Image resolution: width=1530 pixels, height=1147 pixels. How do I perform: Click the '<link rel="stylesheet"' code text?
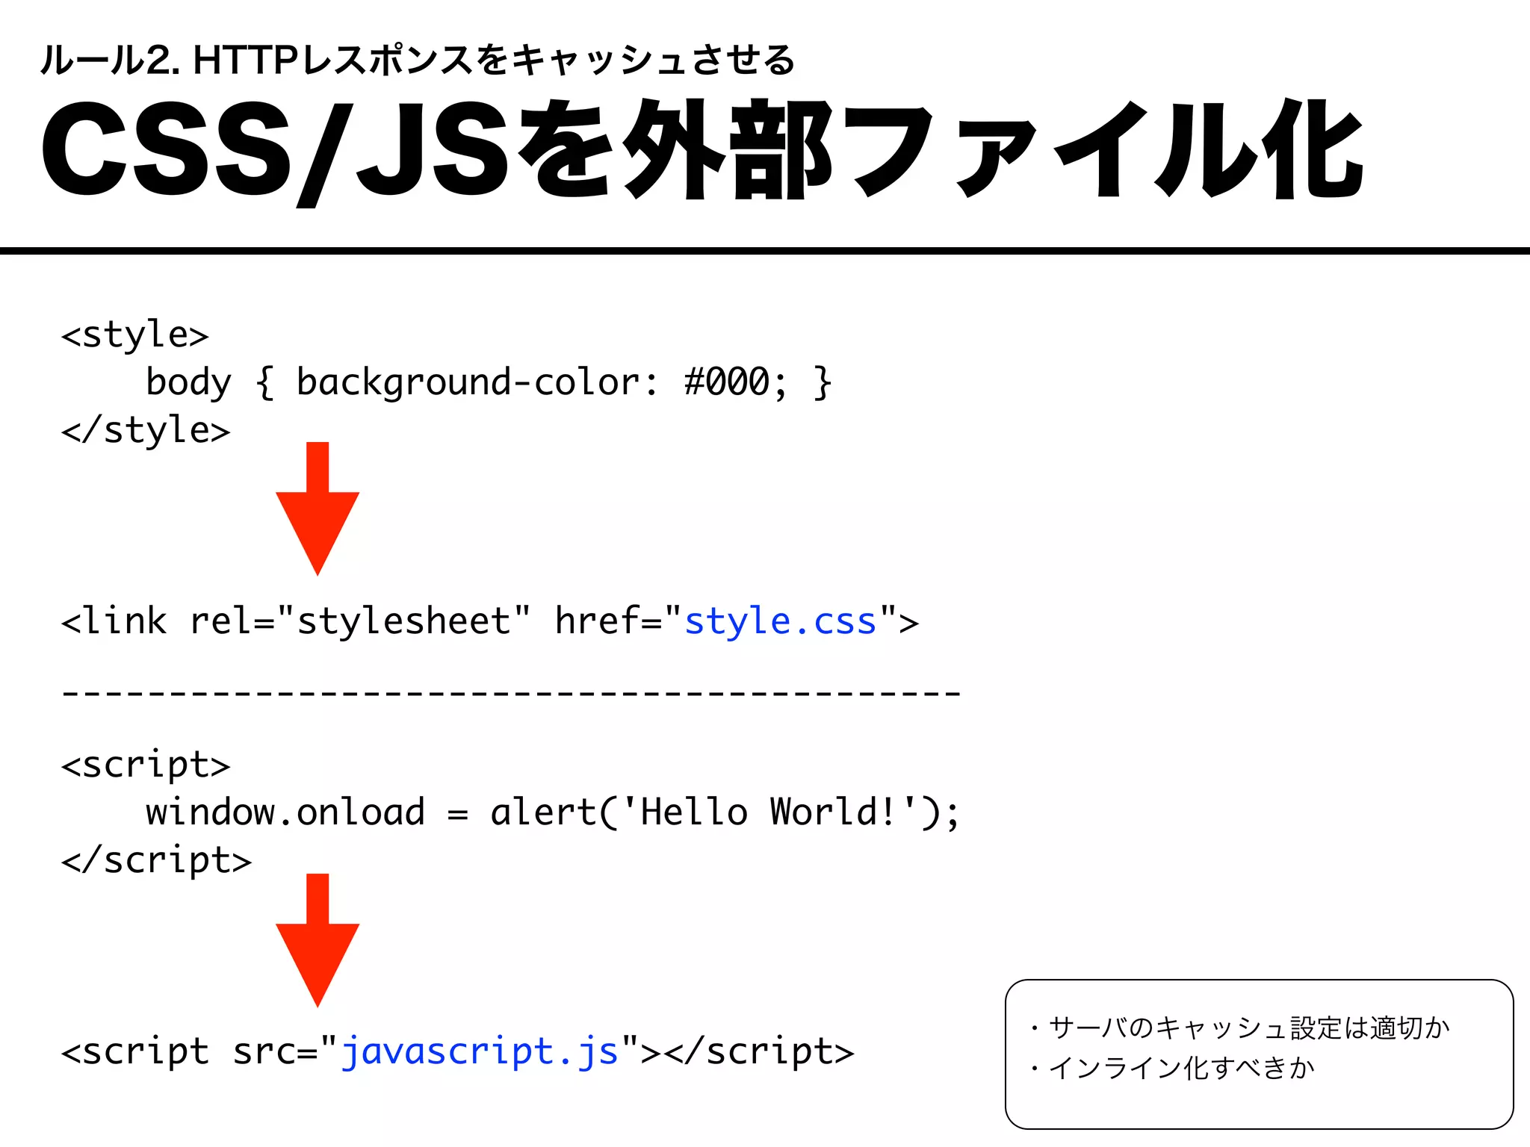pos(296,621)
